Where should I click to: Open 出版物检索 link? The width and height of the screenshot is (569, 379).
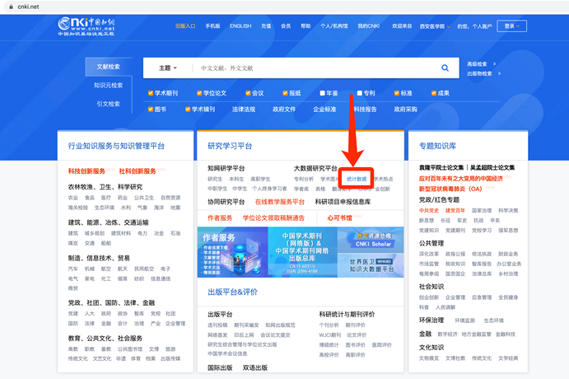point(479,73)
